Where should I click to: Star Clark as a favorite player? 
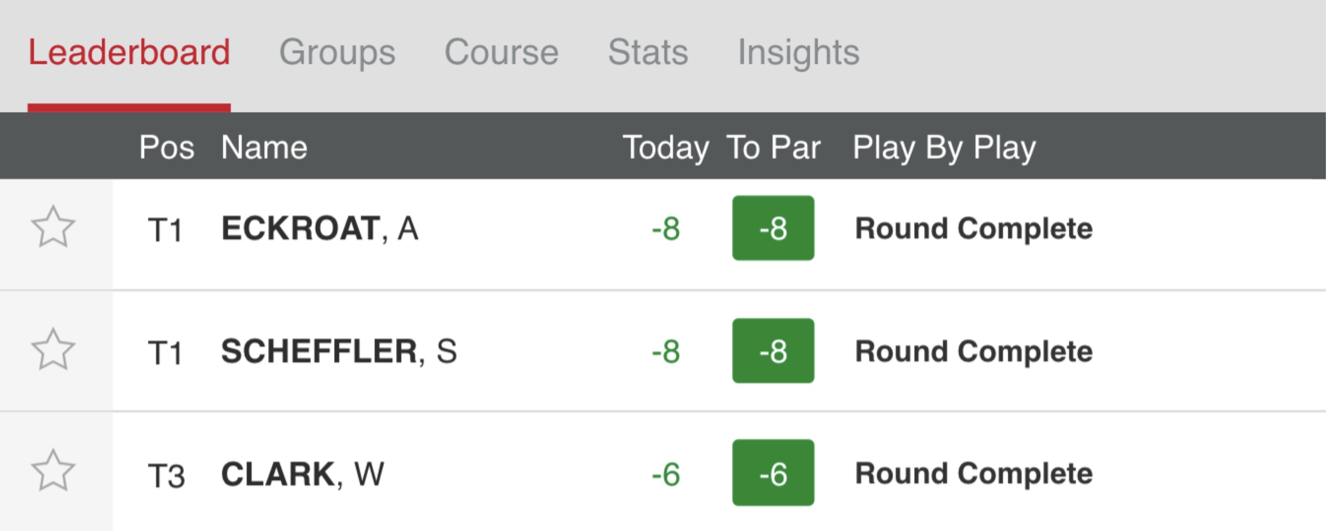(53, 471)
